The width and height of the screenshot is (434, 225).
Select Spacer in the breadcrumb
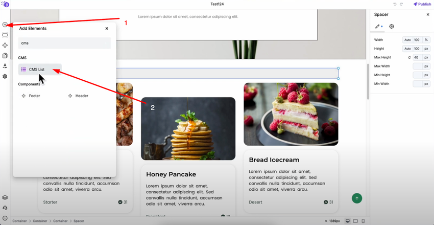(x=79, y=221)
